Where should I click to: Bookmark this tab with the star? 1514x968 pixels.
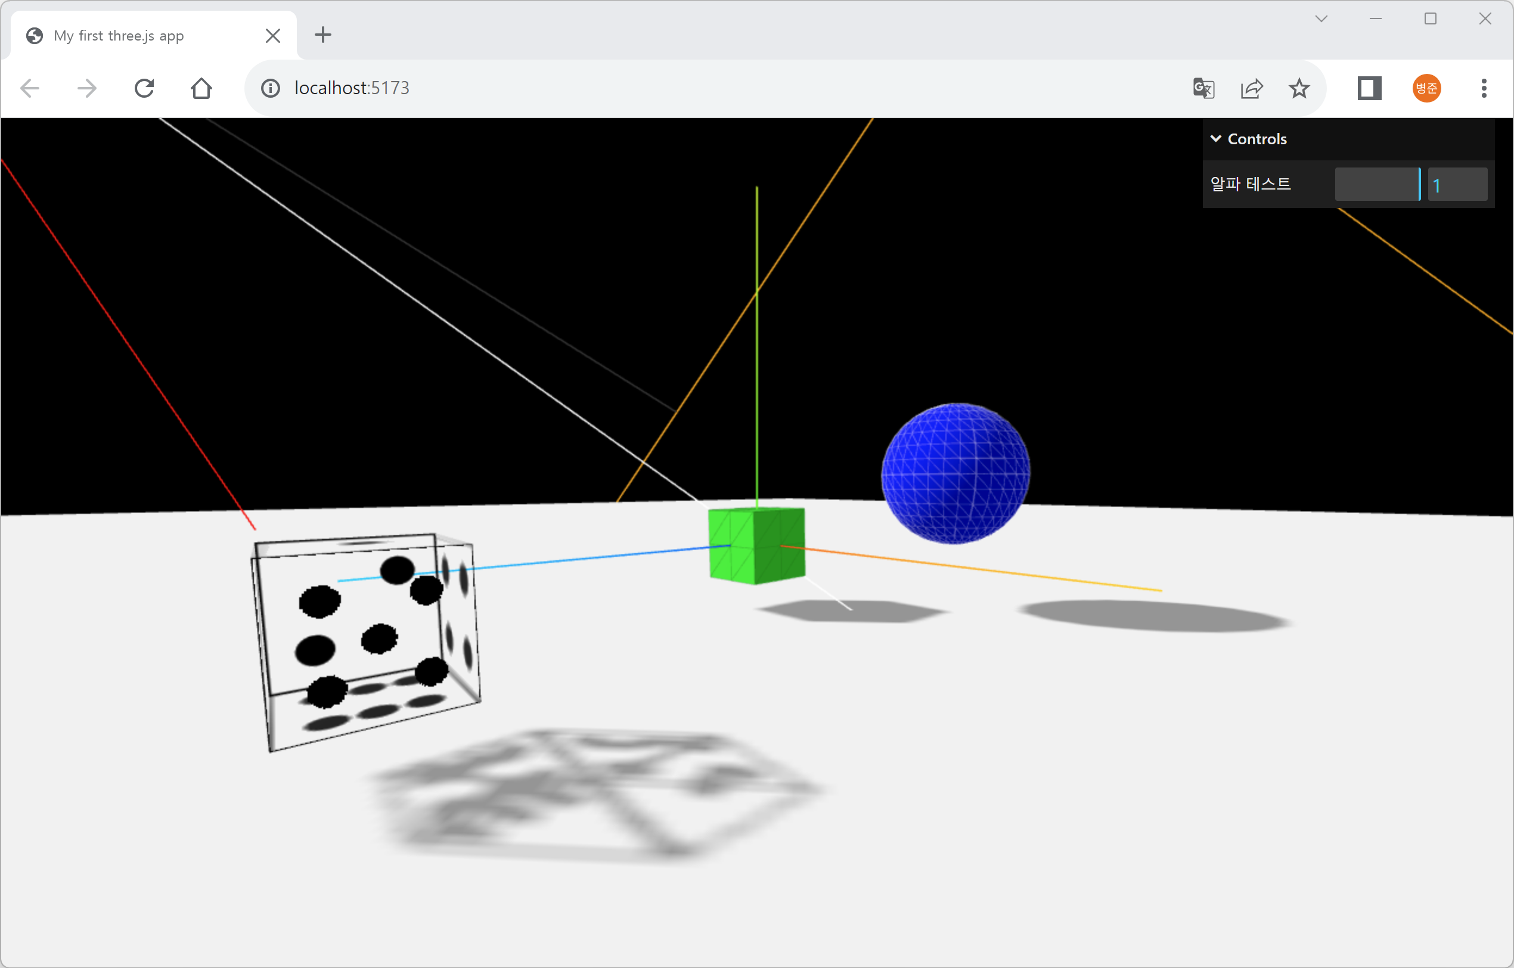(1299, 88)
